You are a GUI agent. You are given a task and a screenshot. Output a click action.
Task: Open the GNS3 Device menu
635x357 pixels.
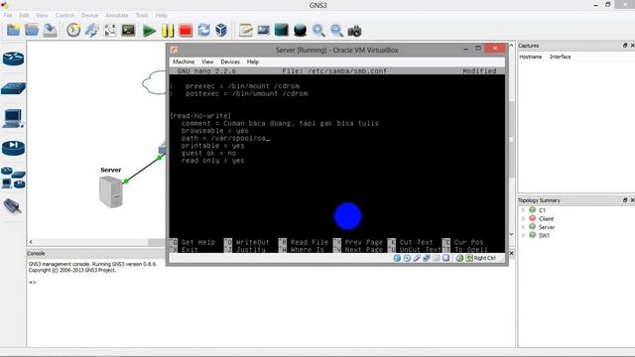coord(89,15)
